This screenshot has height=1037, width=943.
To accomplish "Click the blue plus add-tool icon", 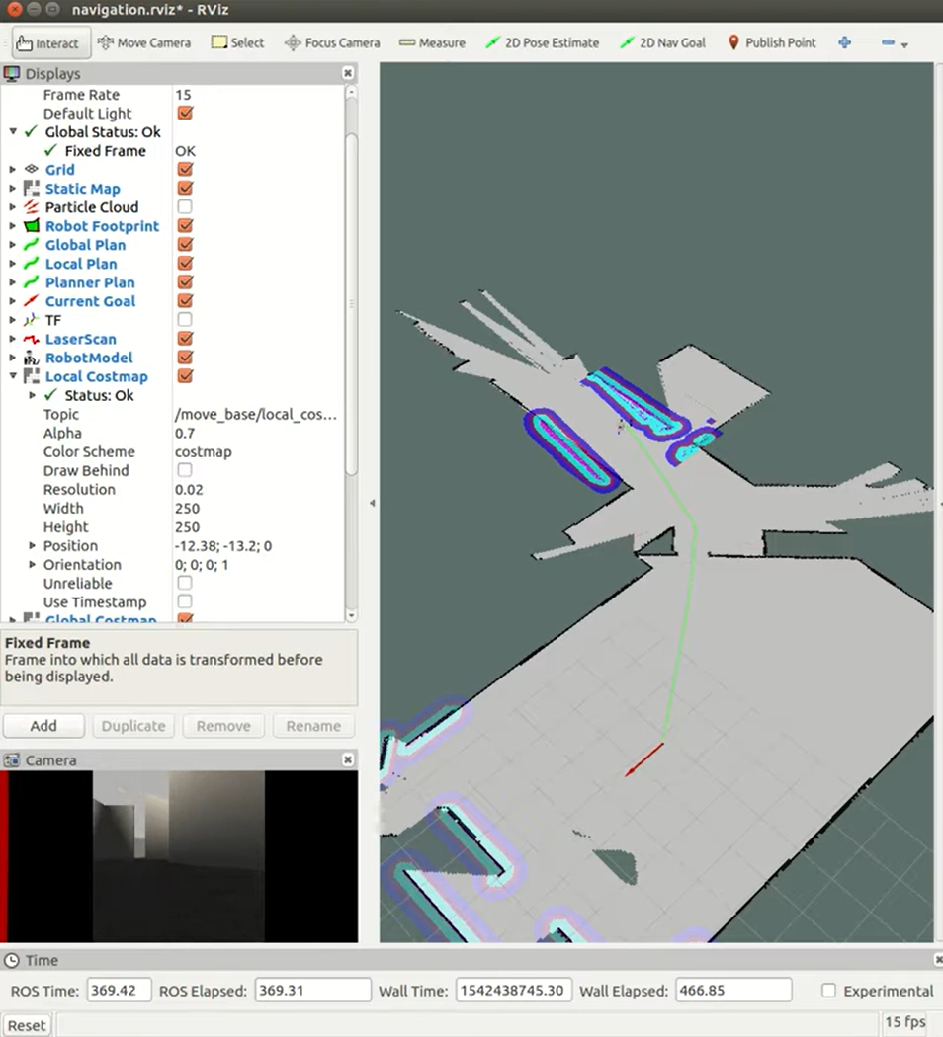I will pos(844,42).
